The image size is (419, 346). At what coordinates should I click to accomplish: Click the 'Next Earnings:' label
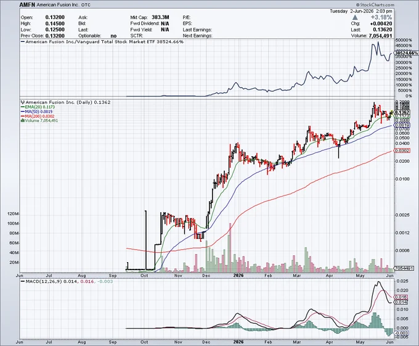(197, 36)
